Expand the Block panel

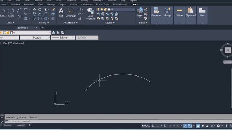(x=143, y=23)
